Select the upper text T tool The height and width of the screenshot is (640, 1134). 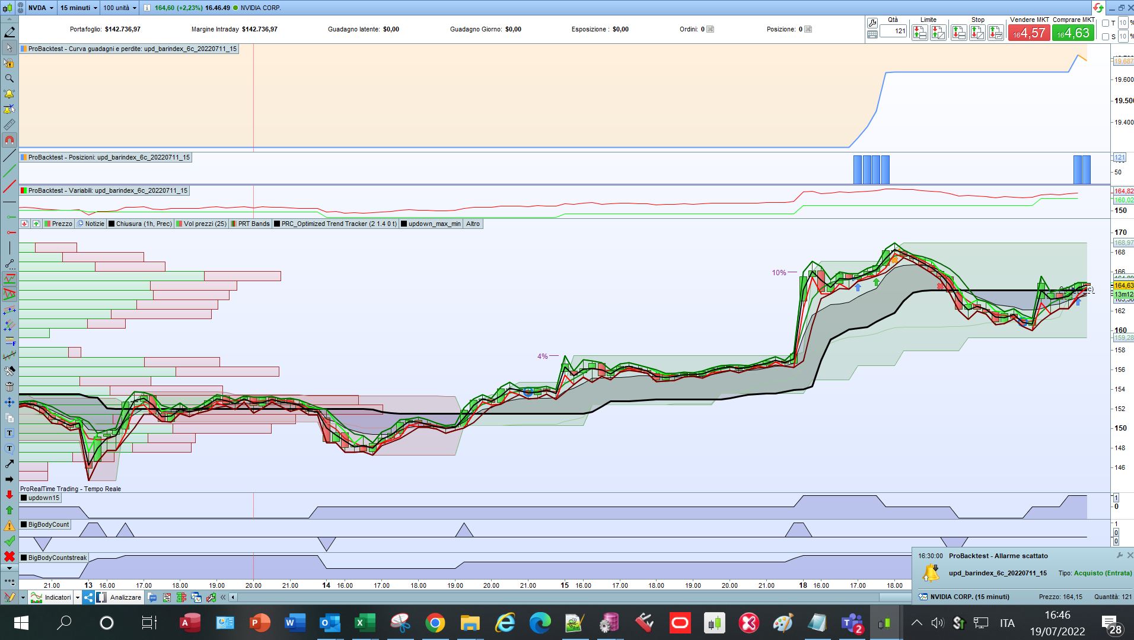pyautogui.click(x=9, y=433)
